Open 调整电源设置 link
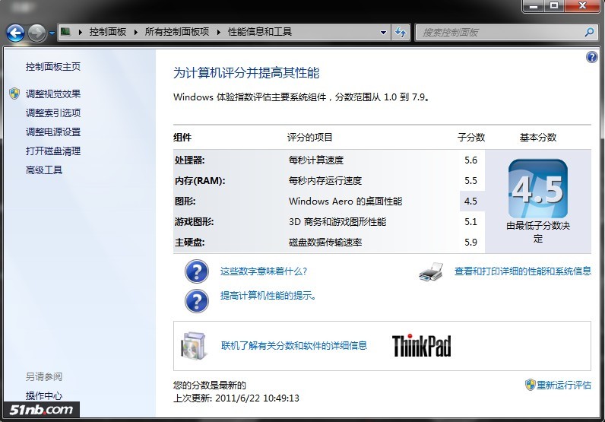 [53, 132]
